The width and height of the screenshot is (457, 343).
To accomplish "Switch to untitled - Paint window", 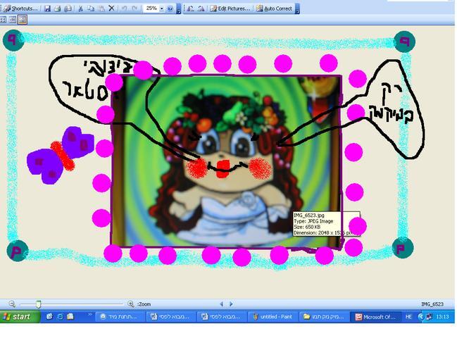I will click(273, 317).
